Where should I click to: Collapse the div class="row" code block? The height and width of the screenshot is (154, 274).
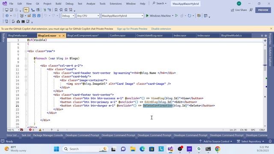click(x=26, y=51)
